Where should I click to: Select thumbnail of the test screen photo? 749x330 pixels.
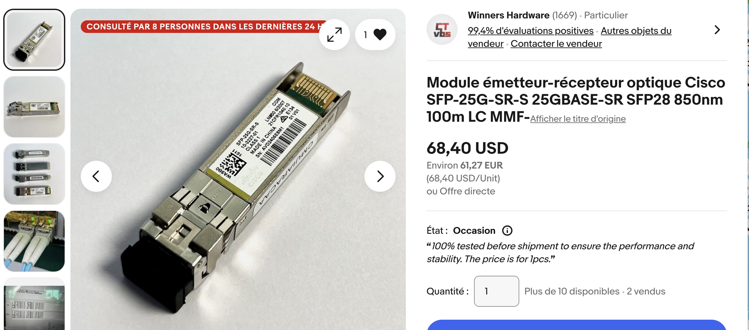[34, 304]
